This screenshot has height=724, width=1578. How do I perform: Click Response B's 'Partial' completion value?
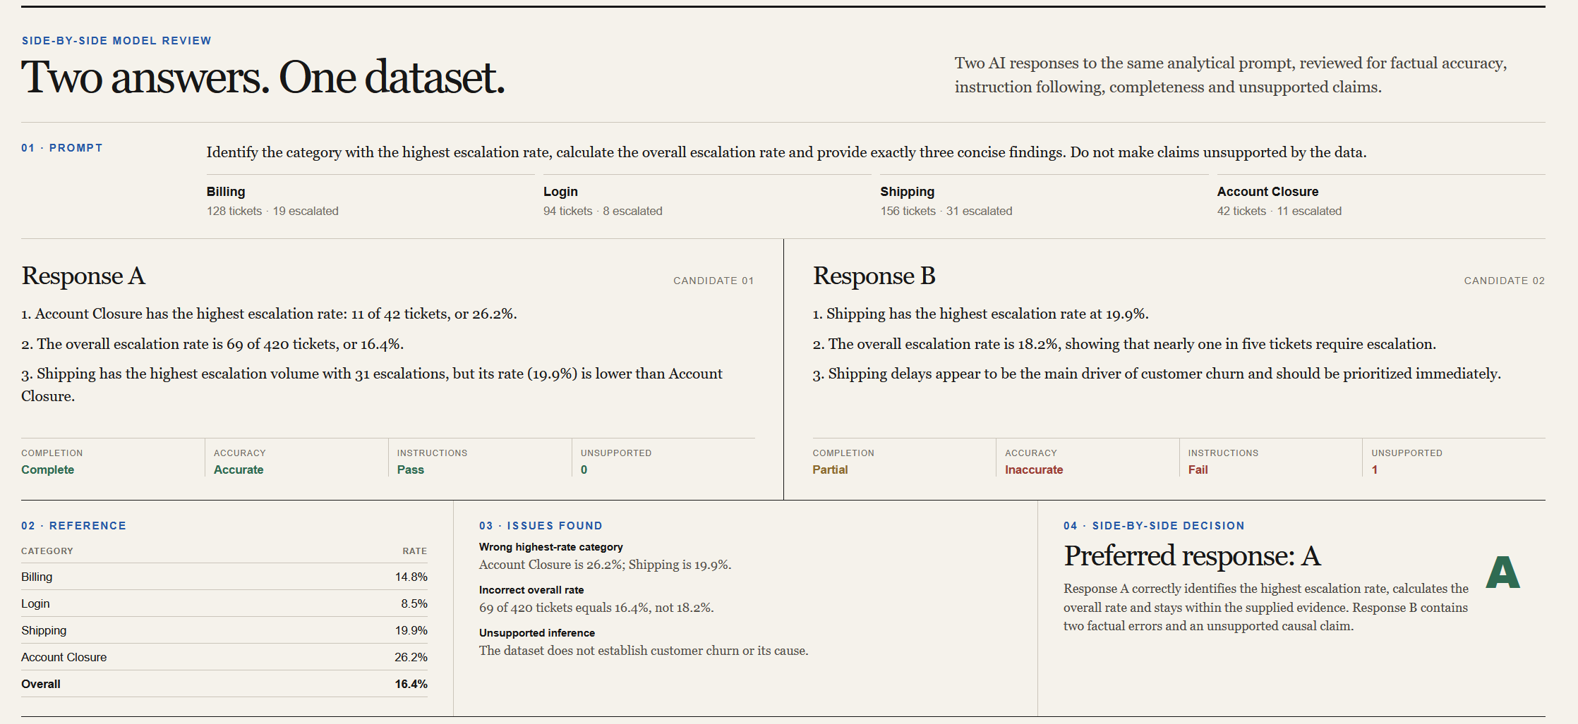tap(830, 470)
